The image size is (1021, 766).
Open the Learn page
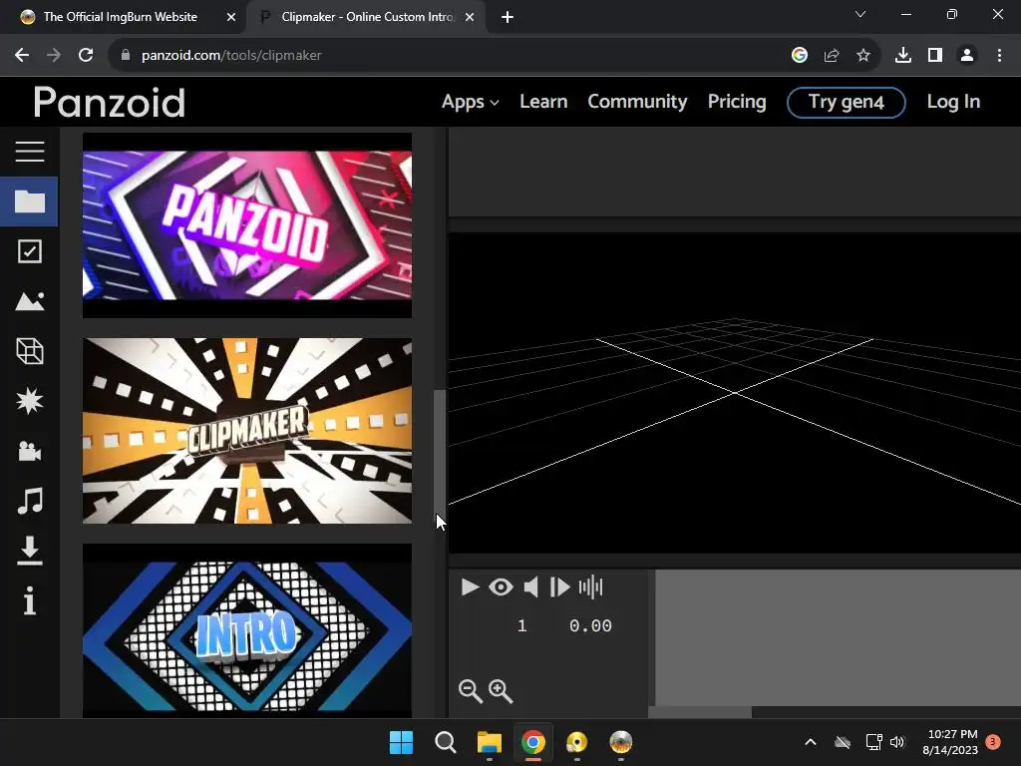point(543,102)
